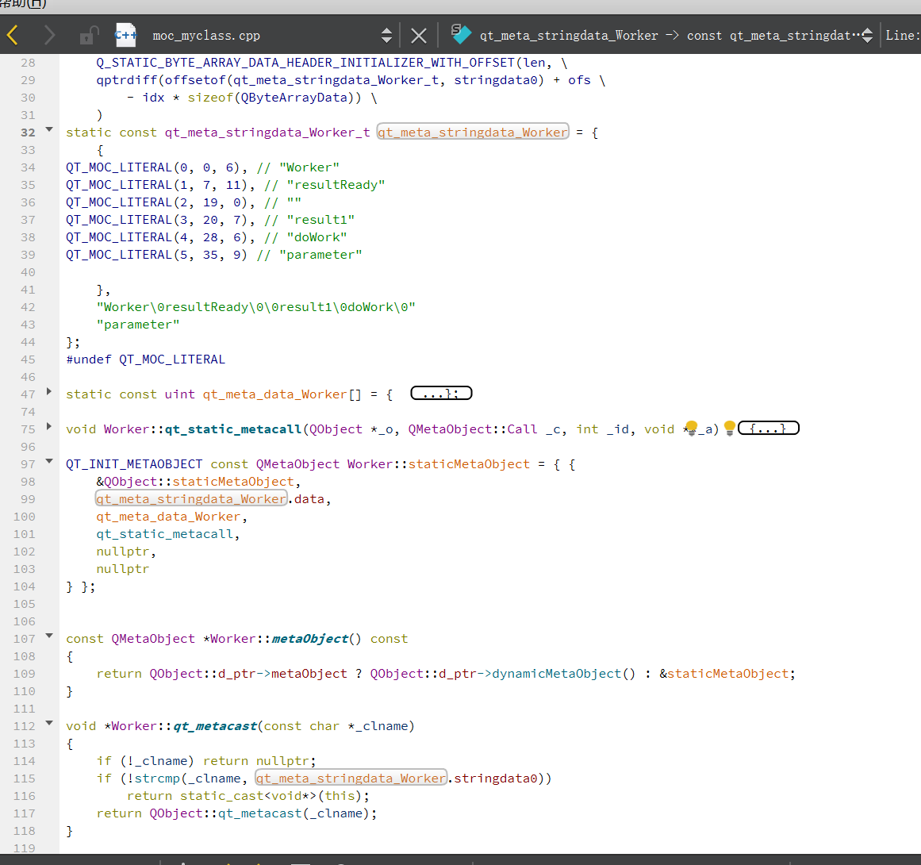
Task: Open the moc_myclass.cpp file dropdown
Action: 386,35
